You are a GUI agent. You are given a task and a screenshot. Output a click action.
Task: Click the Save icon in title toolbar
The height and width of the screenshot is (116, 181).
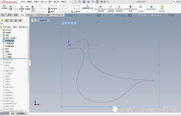(x=84, y=2)
